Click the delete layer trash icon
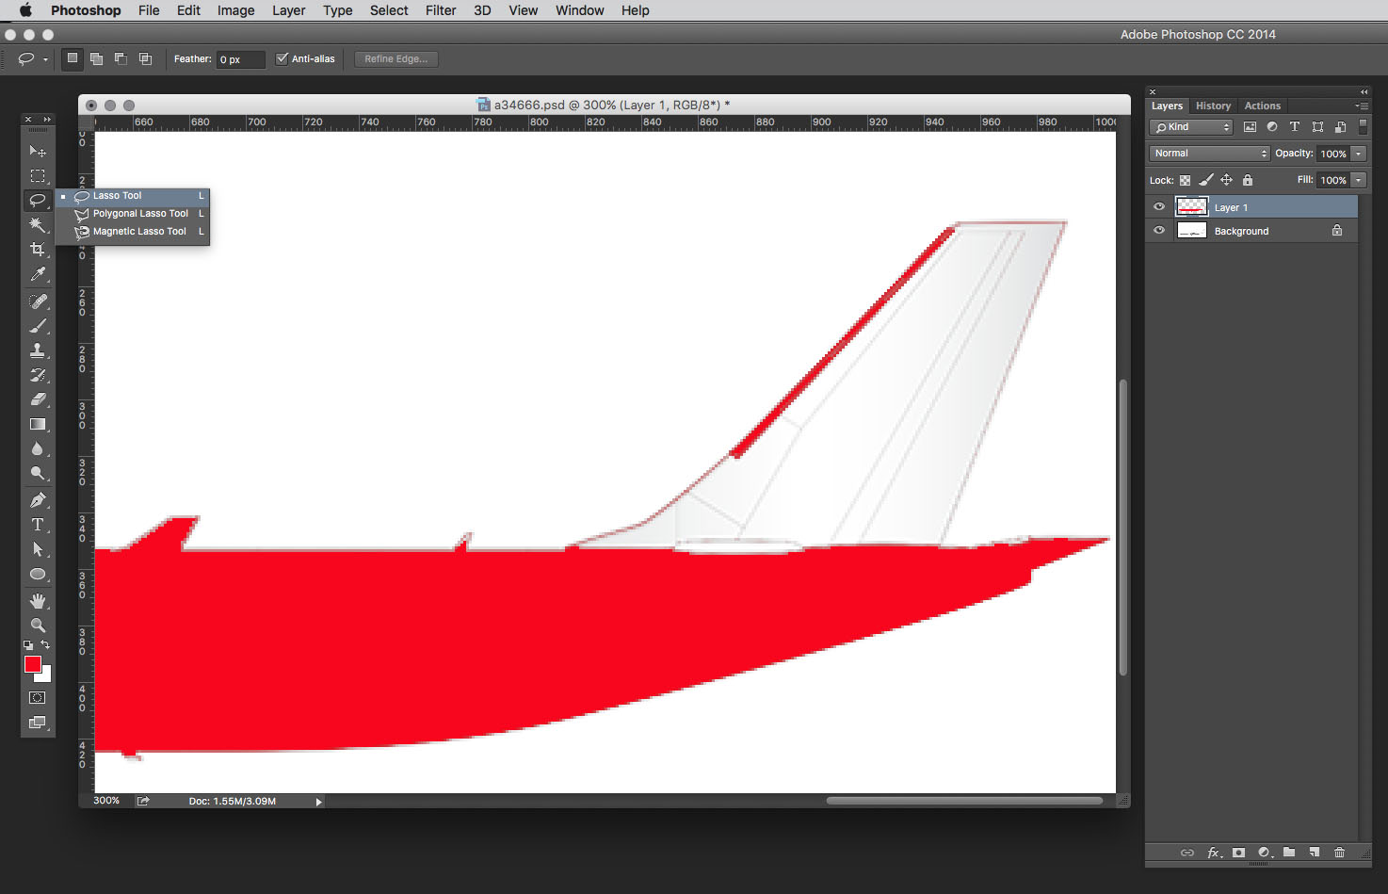This screenshot has height=894, width=1388. [x=1339, y=853]
